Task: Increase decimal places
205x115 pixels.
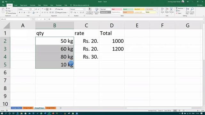Action: pos(80,12)
